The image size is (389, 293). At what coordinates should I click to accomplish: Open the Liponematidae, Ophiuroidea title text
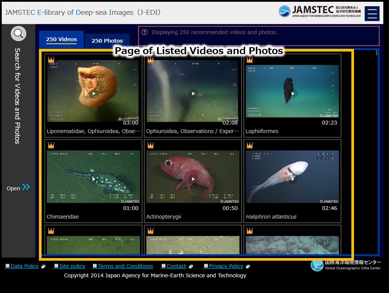coord(93,131)
